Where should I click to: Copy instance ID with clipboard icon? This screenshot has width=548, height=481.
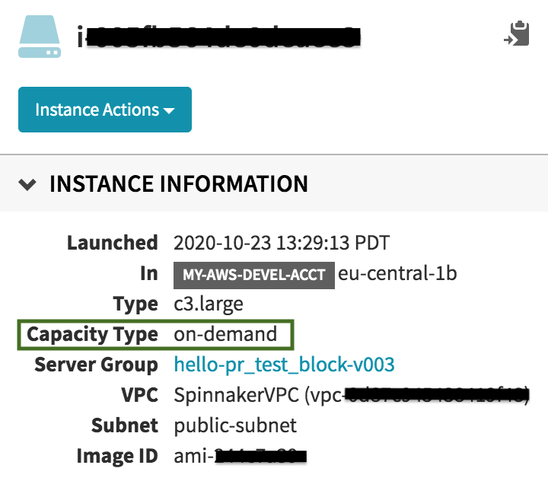(x=517, y=33)
